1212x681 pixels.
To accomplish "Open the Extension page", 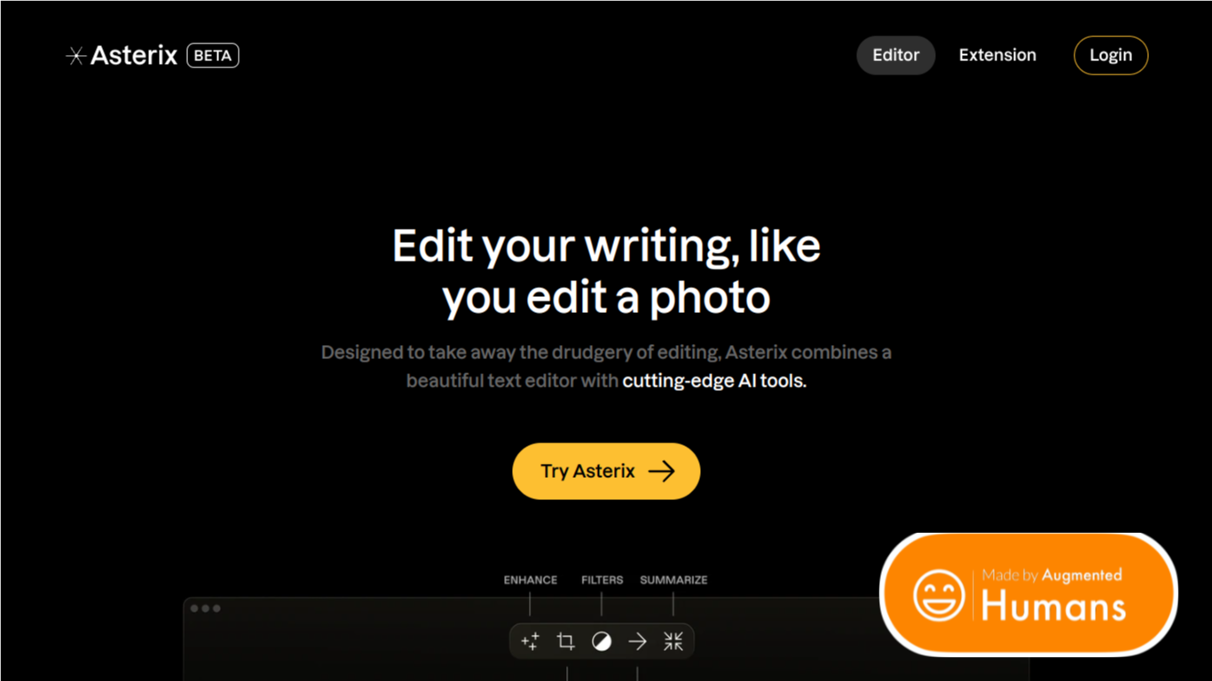I will [x=997, y=55].
